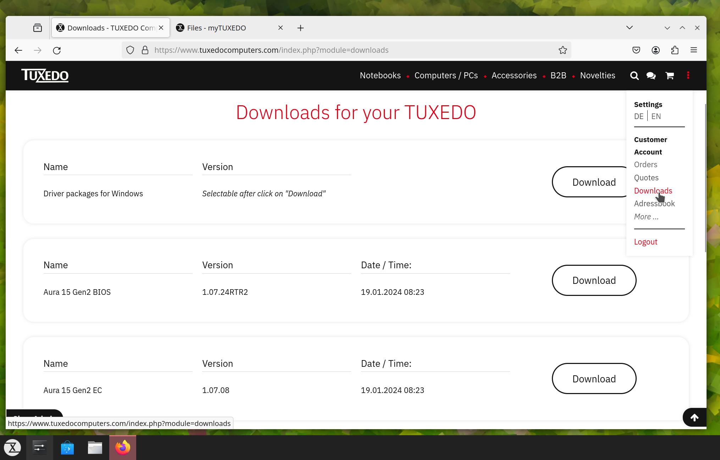Open the Accessories navigation menu
720x460 pixels.
[x=514, y=75]
